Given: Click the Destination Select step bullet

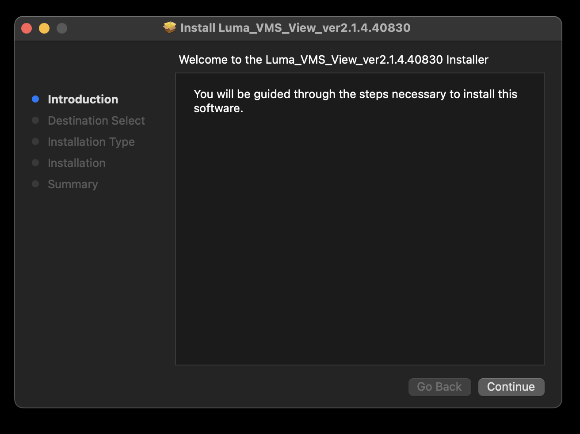Looking at the screenshot, I should [x=35, y=120].
